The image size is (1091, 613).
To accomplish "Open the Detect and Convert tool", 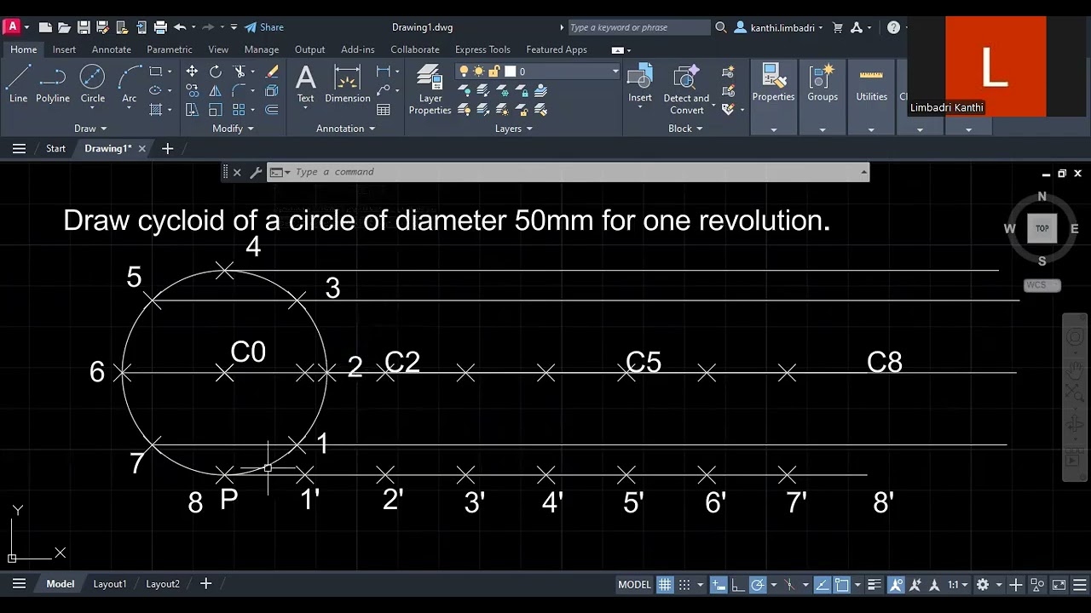I will pyautogui.click(x=686, y=89).
